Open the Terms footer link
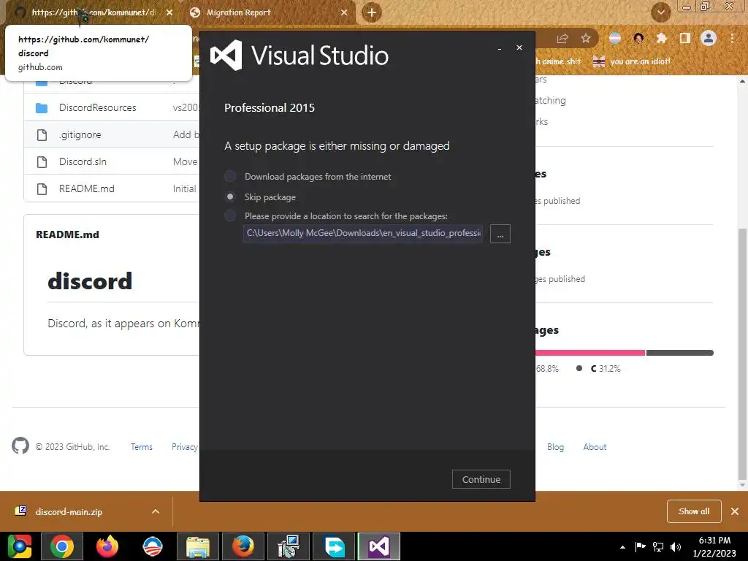This screenshot has width=748, height=561. (142, 447)
